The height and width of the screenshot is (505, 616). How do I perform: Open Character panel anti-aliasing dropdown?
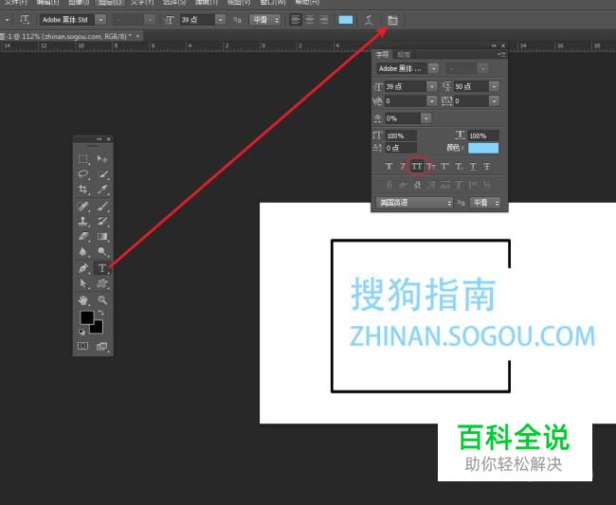pos(485,203)
